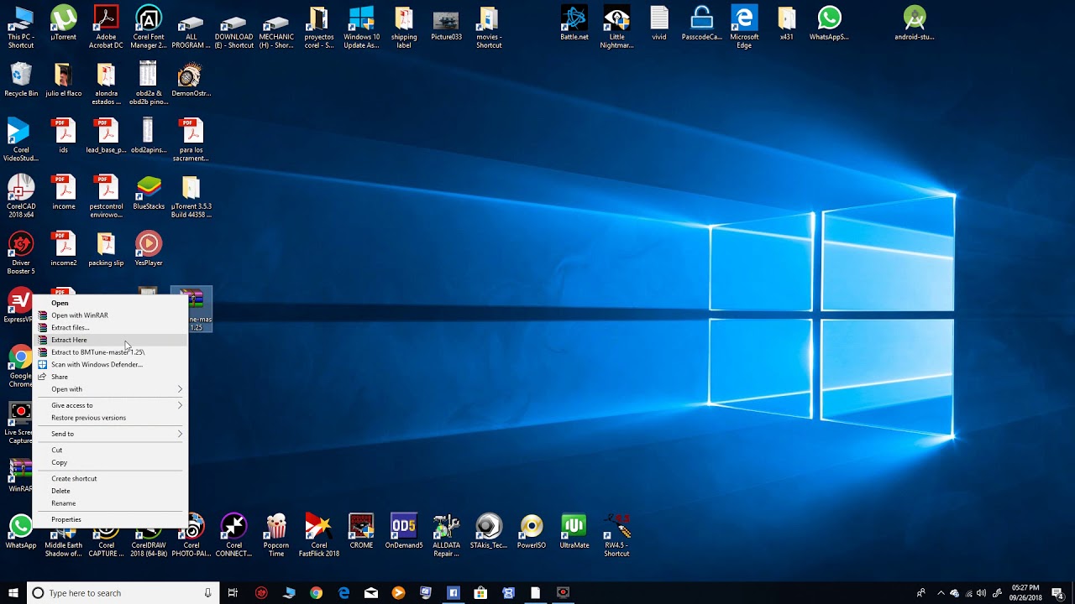The height and width of the screenshot is (604, 1075).
Task: Select the STAkis_Tec desktop icon
Action: 489,531
